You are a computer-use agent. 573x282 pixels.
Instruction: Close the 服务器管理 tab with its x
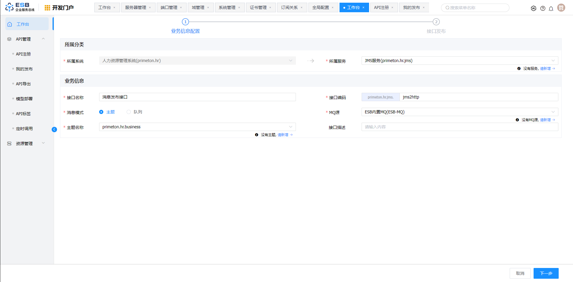[x=150, y=7]
